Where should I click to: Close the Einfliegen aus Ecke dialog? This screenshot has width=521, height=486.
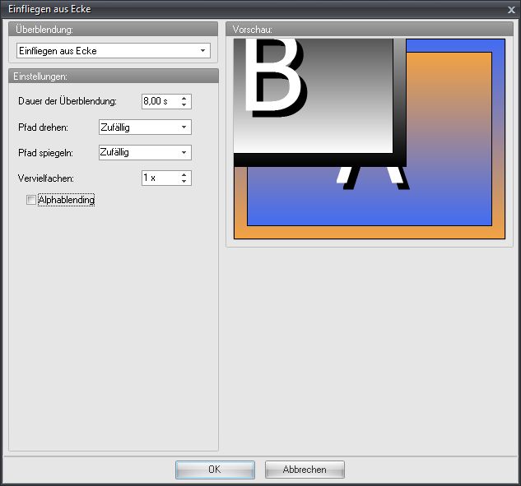click(511, 9)
